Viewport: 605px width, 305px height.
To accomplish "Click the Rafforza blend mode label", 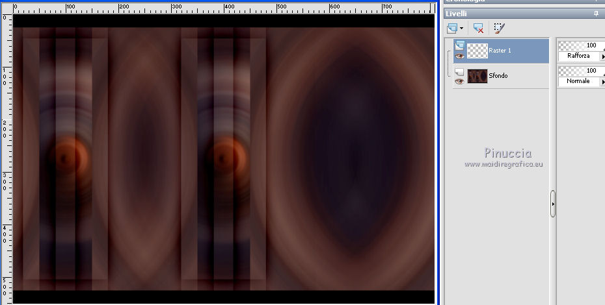I will tap(578, 56).
